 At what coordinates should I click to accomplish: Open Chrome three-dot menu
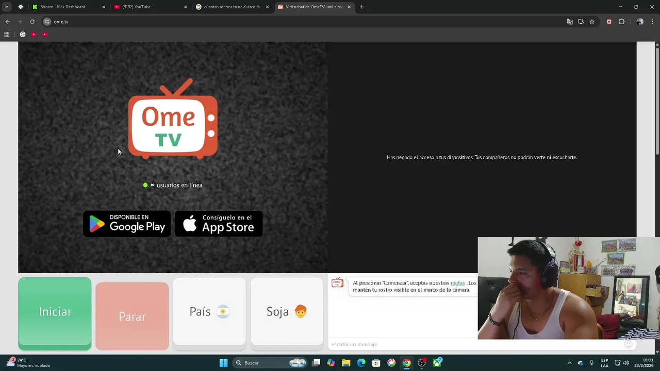[653, 22]
